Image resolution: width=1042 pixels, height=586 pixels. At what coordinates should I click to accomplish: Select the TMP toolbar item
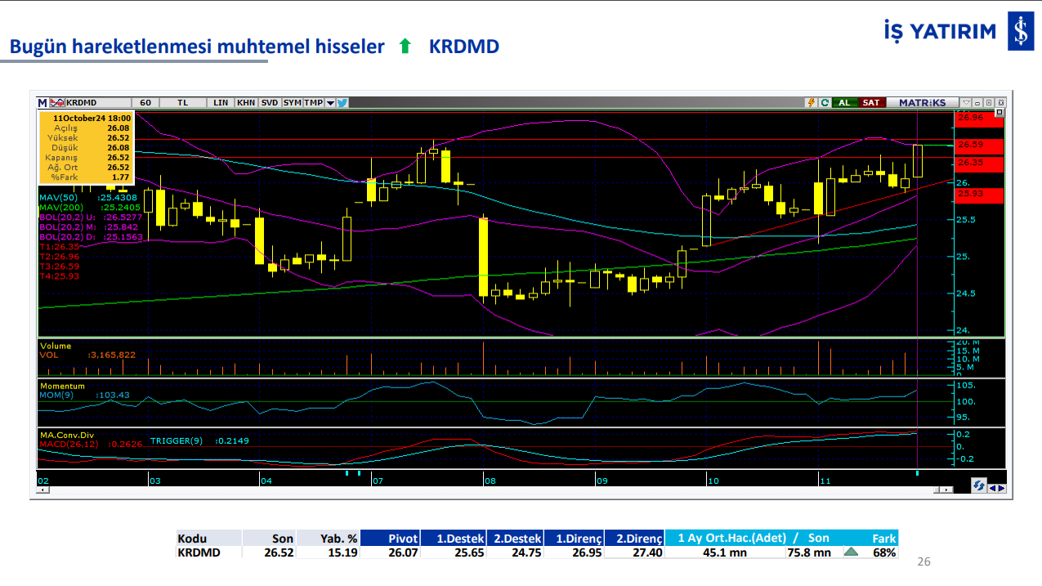[x=314, y=103]
